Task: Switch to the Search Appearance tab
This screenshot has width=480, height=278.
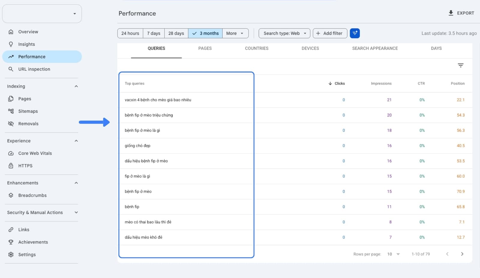Action: pyautogui.click(x=375, y=48)
